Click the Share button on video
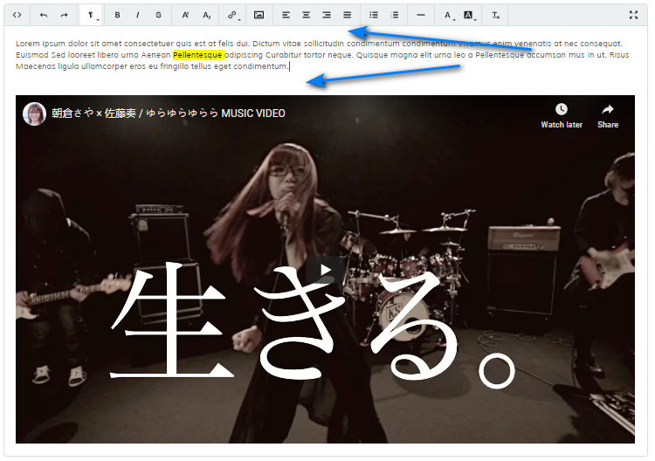This screenshot has height=461, width=655. [608, 115]
